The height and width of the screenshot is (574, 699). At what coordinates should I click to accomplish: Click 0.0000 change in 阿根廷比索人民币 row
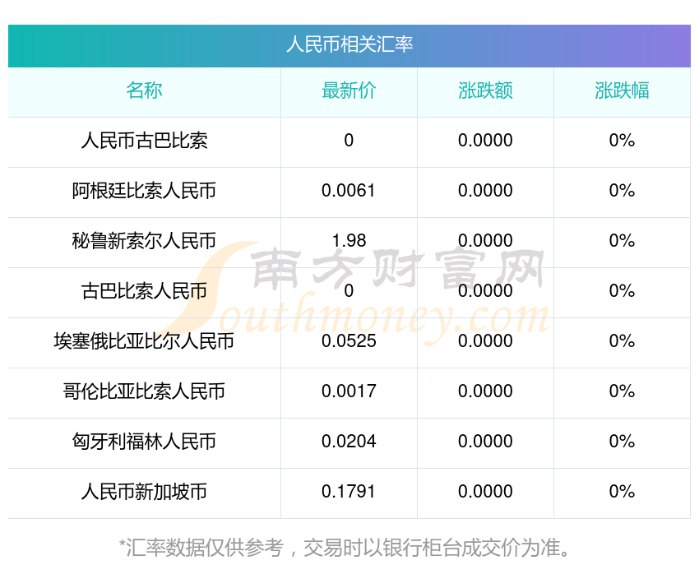point(485,191)
